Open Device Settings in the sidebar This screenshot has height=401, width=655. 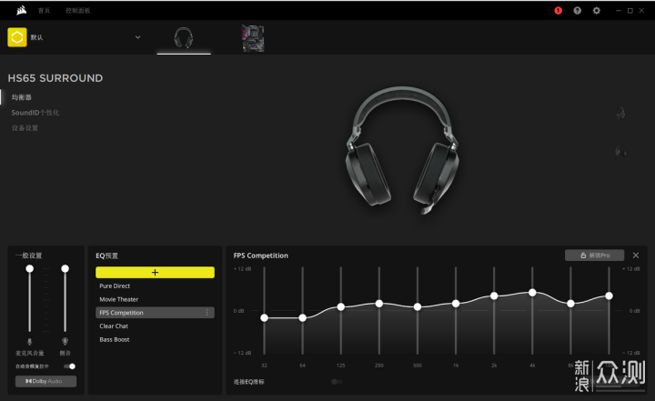[x=25, y=128]
